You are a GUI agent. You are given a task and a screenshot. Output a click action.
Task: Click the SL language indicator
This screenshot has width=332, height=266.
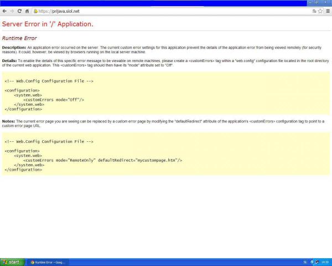pyautogui.click(x=305, y=262)
